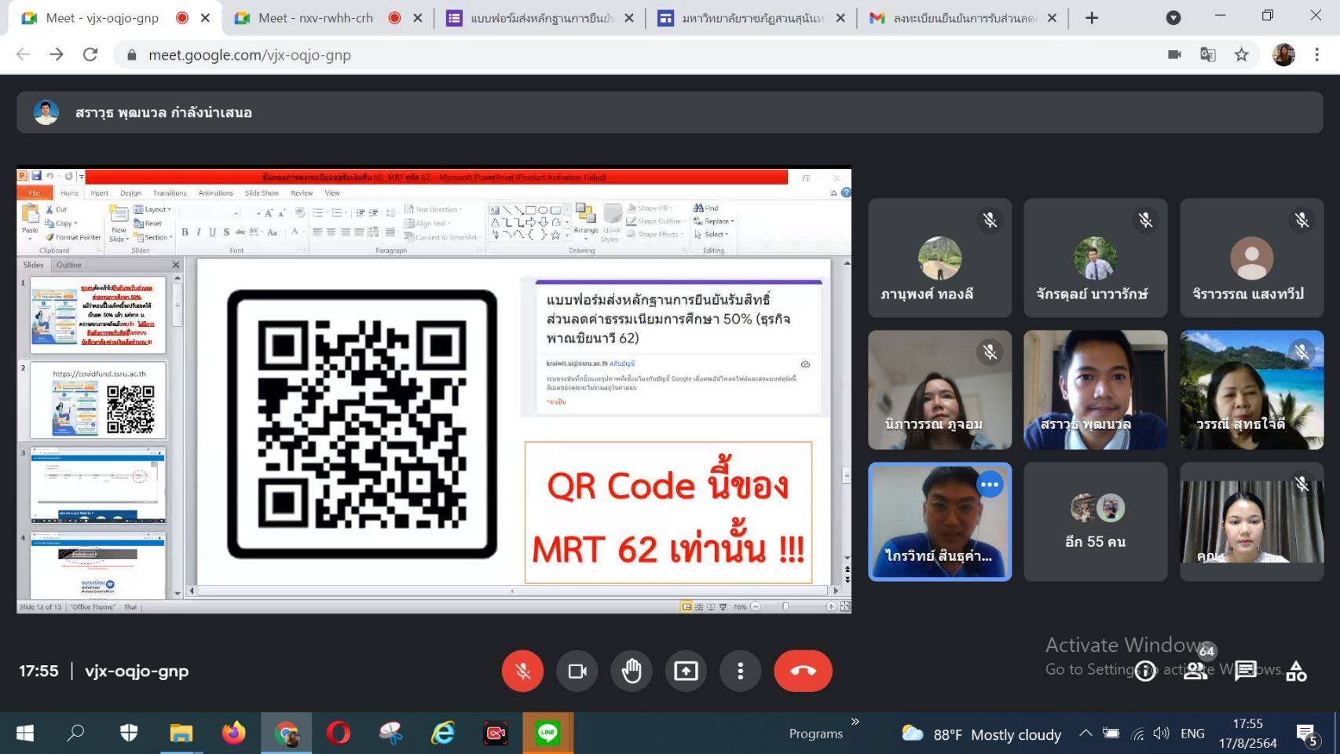Raise hand in the meeting

(632, 671)
